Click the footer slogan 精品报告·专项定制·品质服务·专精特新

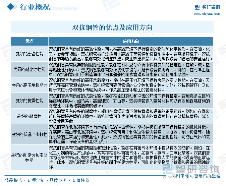[47, 180]
